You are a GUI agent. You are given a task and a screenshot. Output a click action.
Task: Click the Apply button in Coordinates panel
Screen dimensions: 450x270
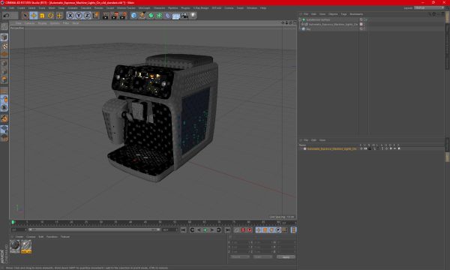[286, 257]
